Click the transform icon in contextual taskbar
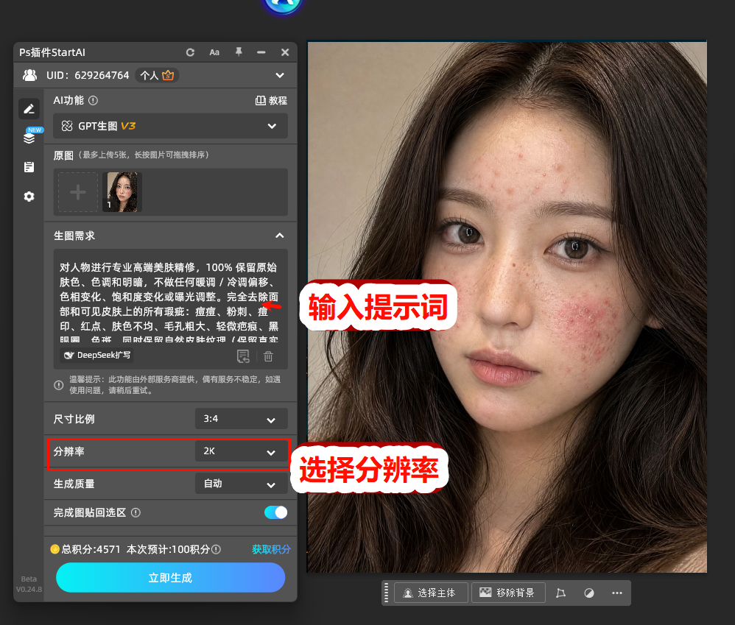 [x=560, y=593]
